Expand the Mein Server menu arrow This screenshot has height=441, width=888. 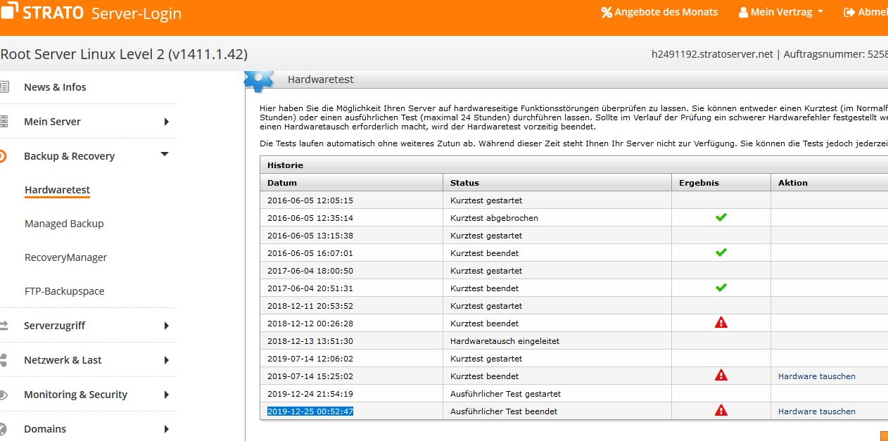click(166, 122)
